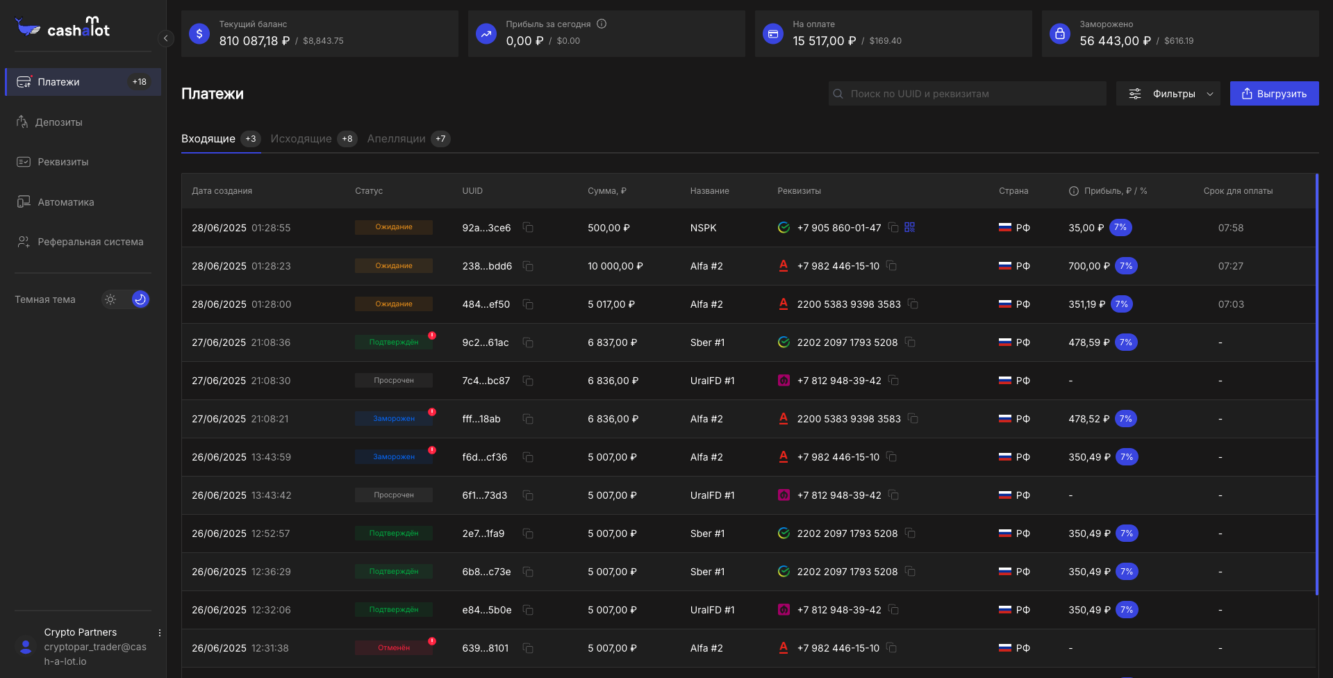Copy UUID 9c2...61ac
Image resolution: width=1333 pixels, height=678 pixels.
[x=528, y=342]
